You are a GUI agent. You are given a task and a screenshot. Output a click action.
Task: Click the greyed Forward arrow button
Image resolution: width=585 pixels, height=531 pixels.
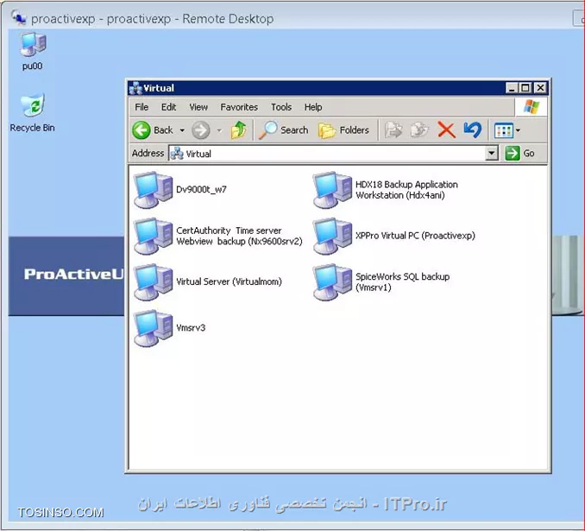(201, 130)
